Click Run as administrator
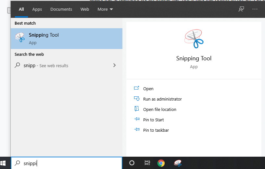265x169 pixels. (x=162, y=99)
